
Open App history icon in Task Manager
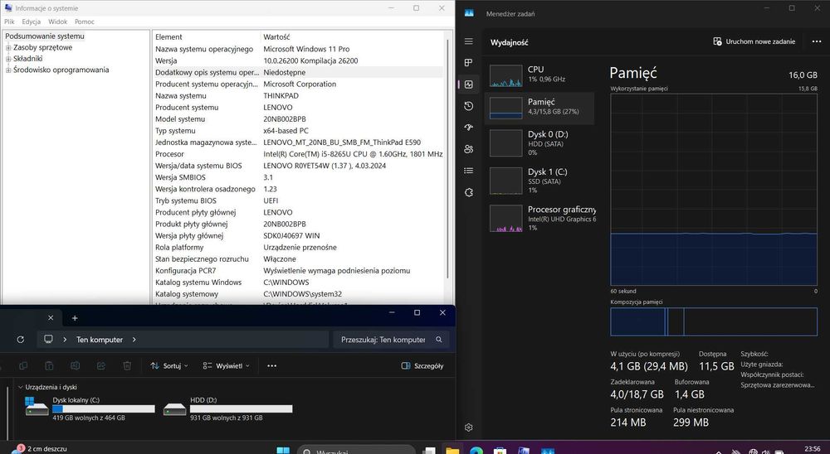pyautogui.click(x=468, y=106)
